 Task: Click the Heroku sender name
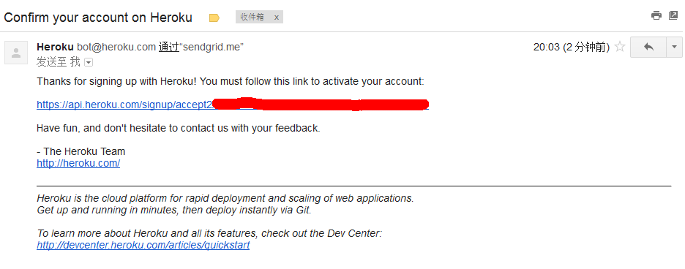(56, 47)
